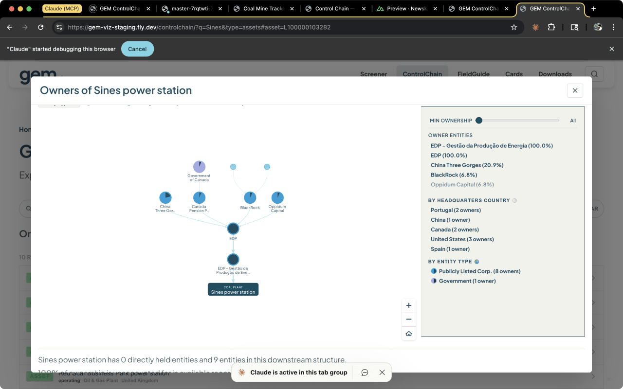Open the Claude (MCP) tab group label
This screenshot has width=623, height=389.
pyautogui.click(x=62, y=9)
